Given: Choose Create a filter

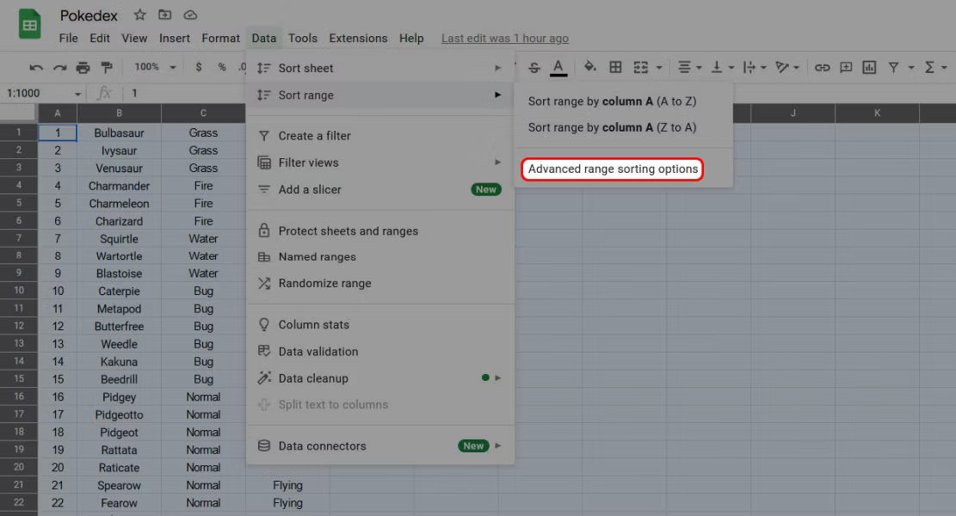Looking at the screenshot, I should click(380, 136).
